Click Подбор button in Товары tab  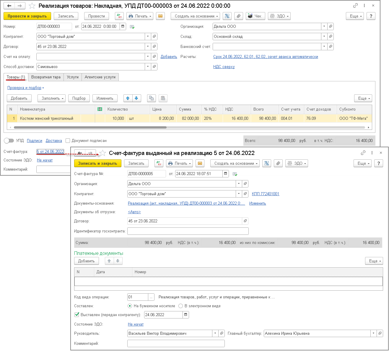click(79, 98)
